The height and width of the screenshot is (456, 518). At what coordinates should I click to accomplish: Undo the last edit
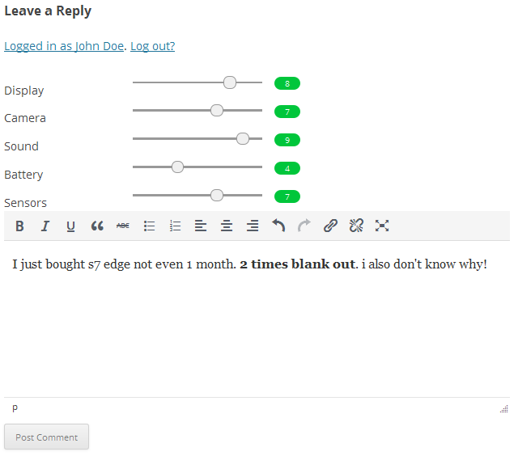(x=278, y=226)
